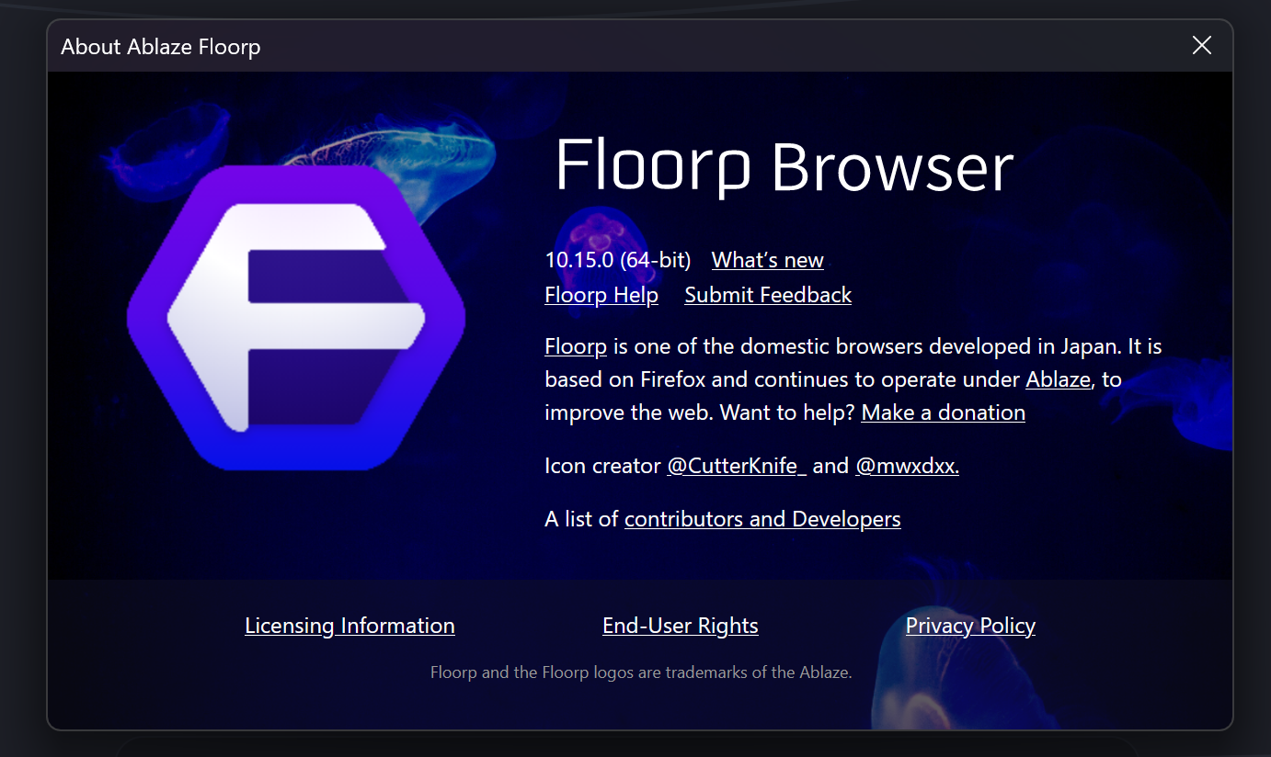View the contributors and Developers list

coord(762,519)
